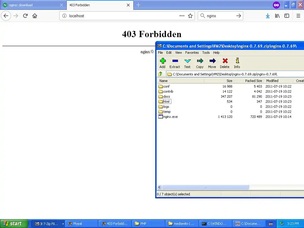Submit the nginx search with arrow
Image resolution: width=304 pixels, height=228 pixels.
239,16
